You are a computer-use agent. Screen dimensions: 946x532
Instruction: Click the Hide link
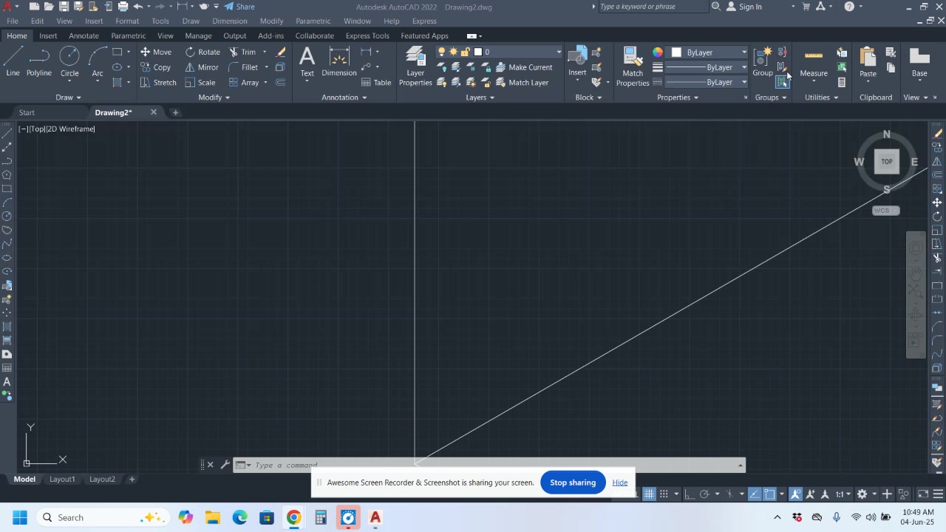click(x=620, y=482)
